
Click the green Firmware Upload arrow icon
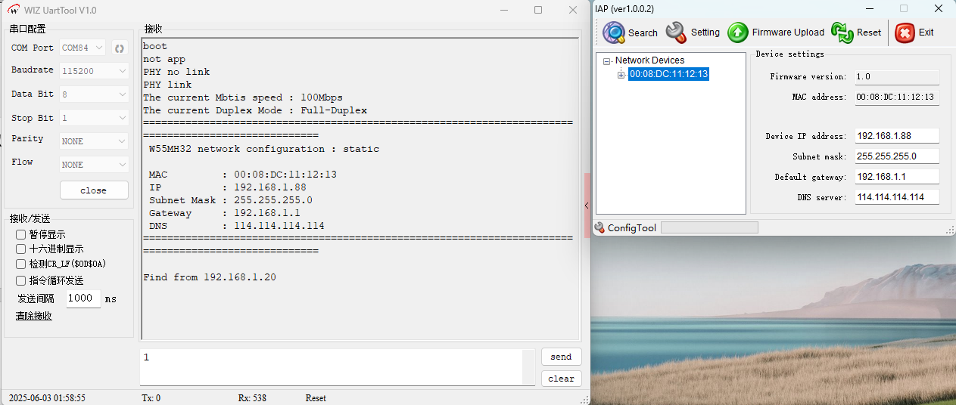[x=738, y=32]
